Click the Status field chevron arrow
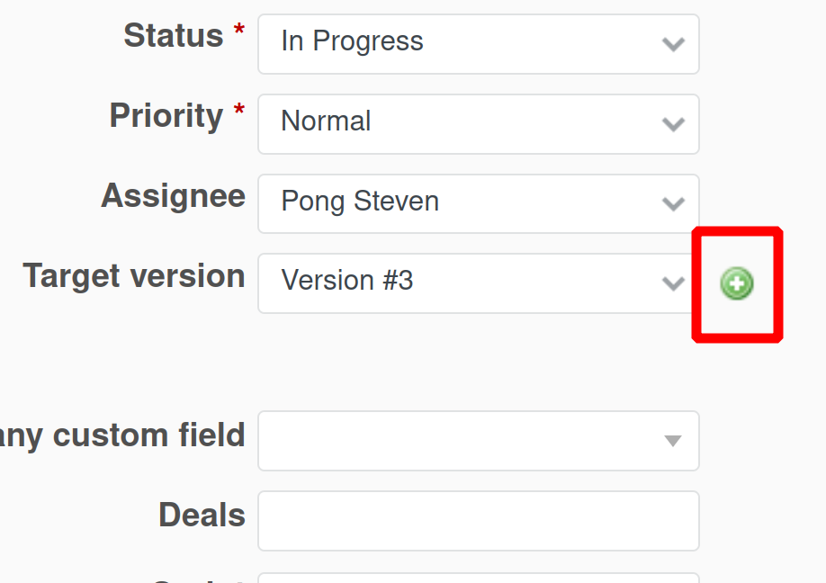 [673, 43]
